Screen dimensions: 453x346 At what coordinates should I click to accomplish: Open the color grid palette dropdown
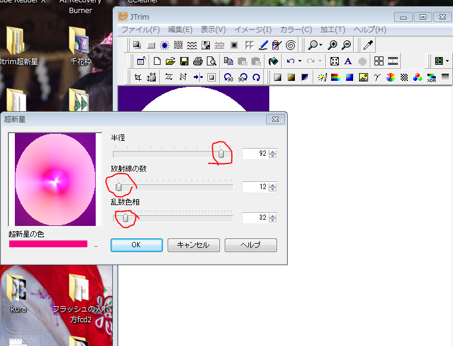tap(447, 61)
